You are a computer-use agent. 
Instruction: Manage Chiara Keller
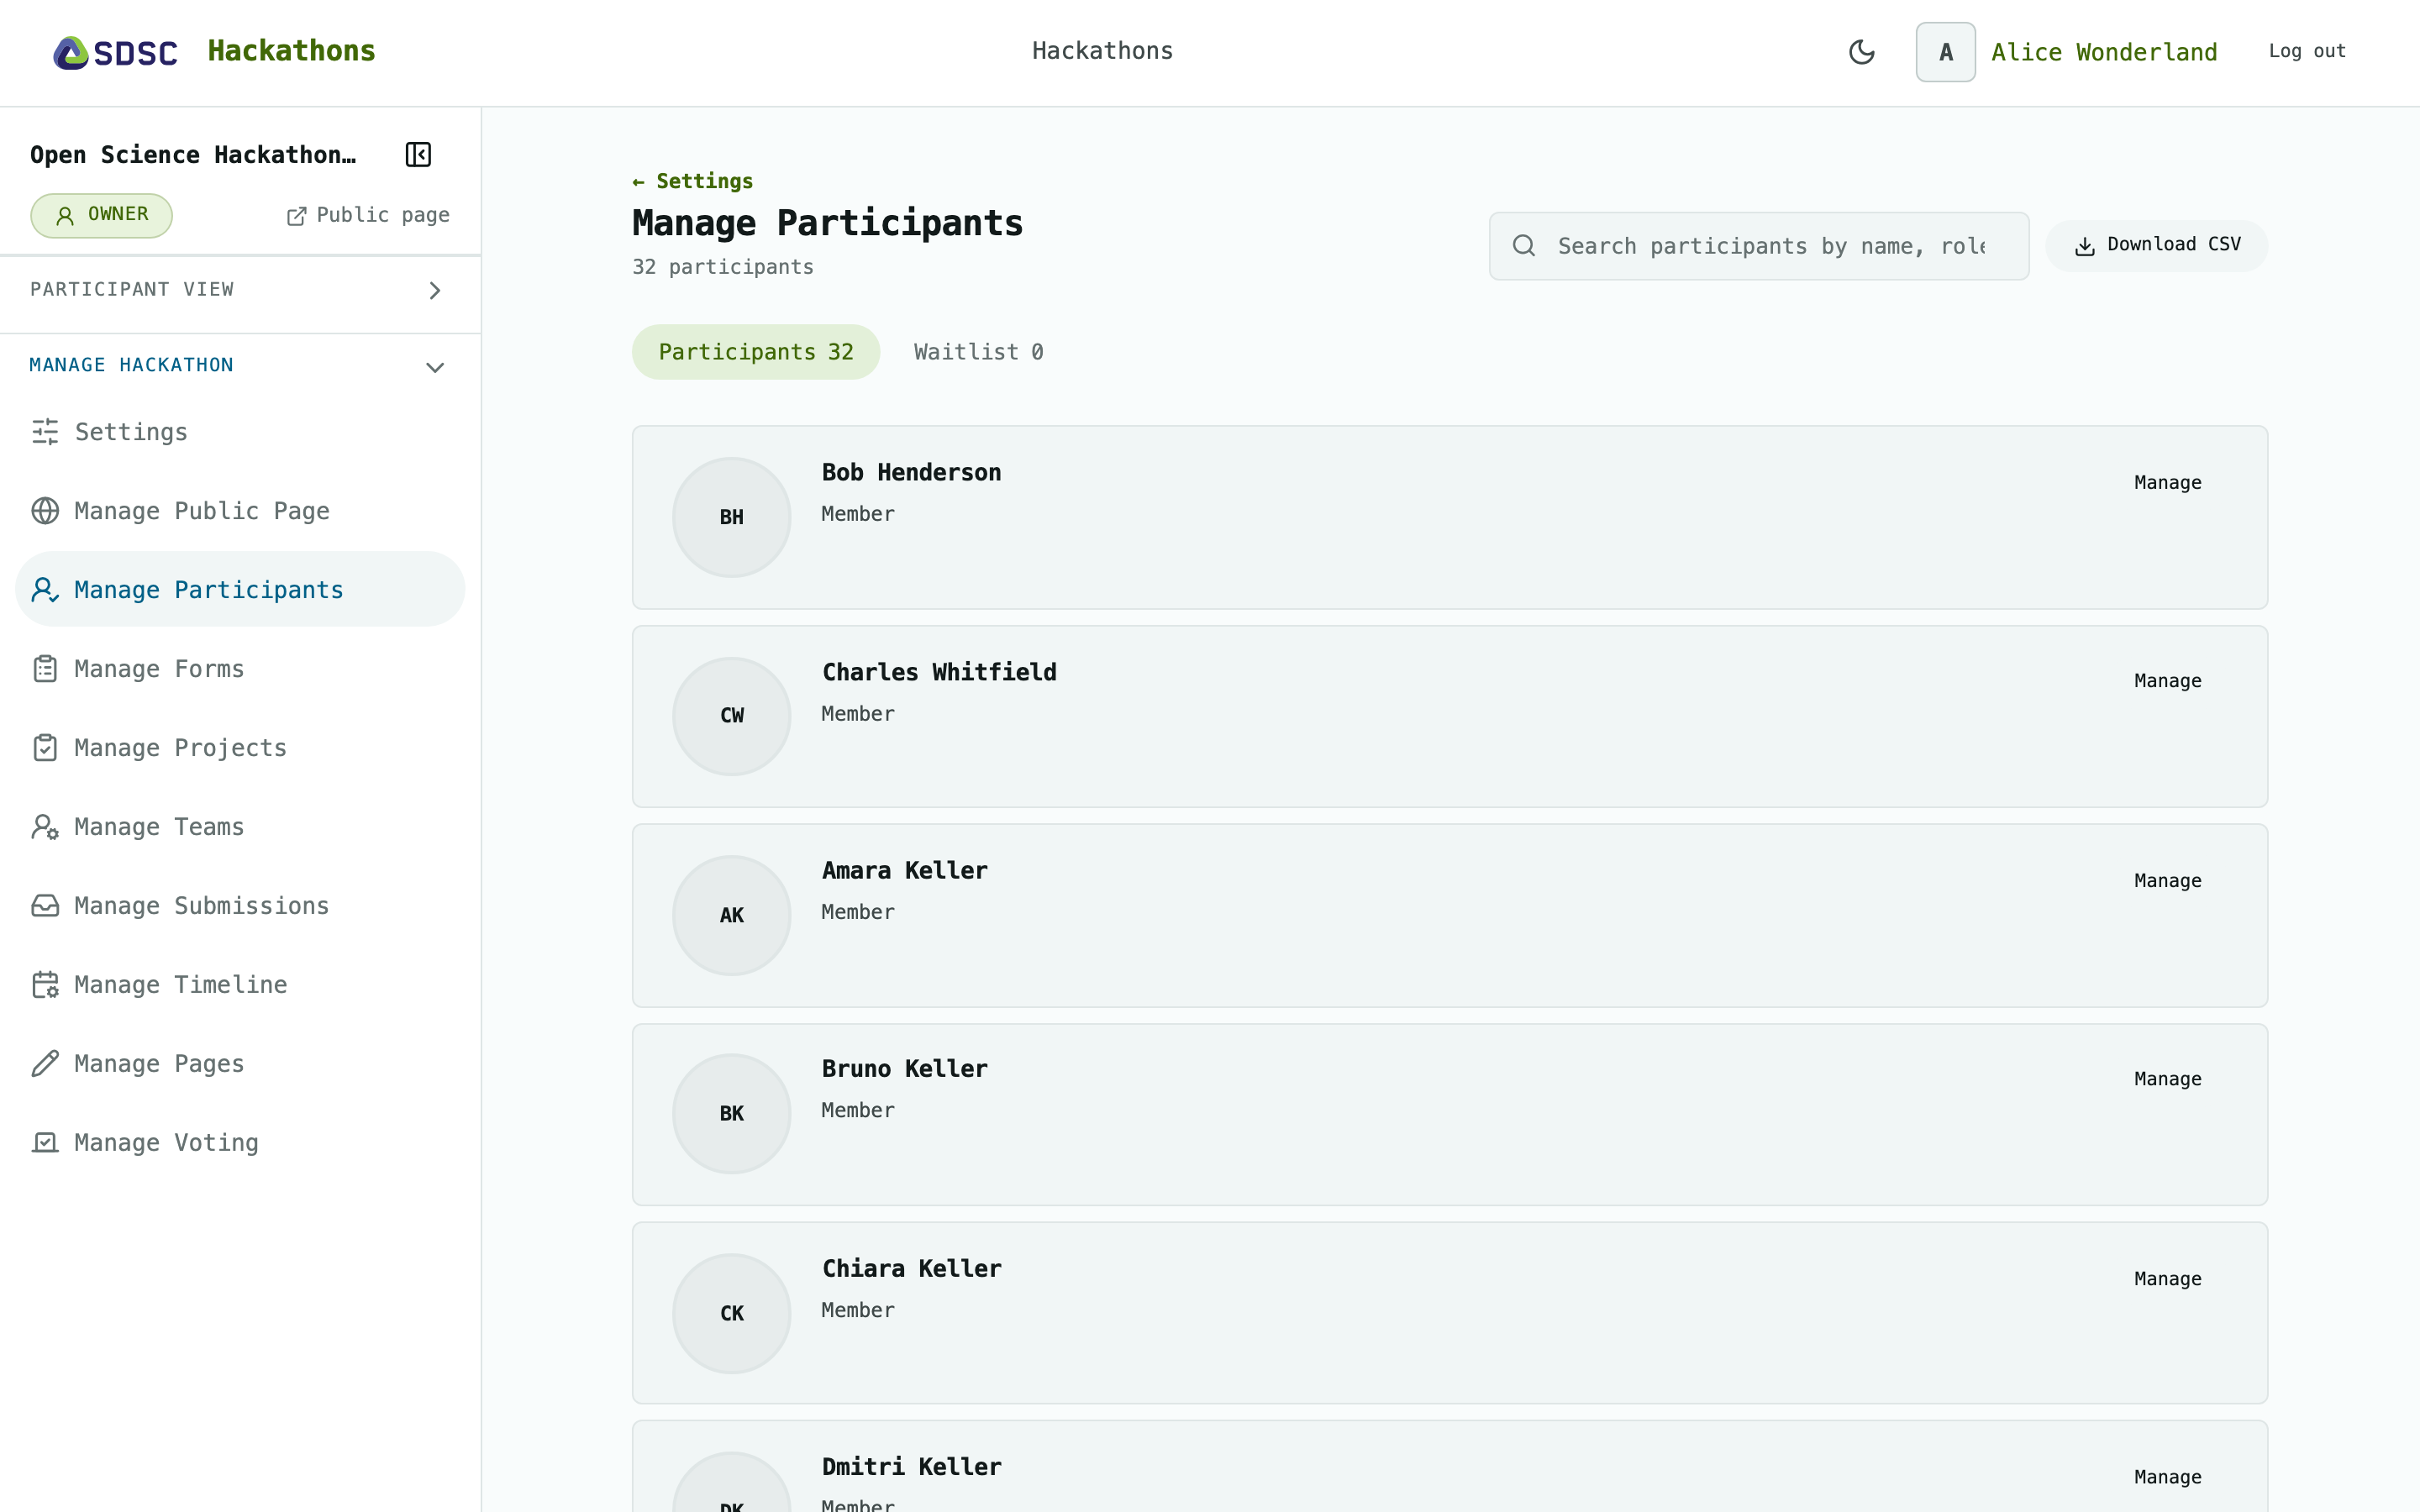click(2167, 1279)
